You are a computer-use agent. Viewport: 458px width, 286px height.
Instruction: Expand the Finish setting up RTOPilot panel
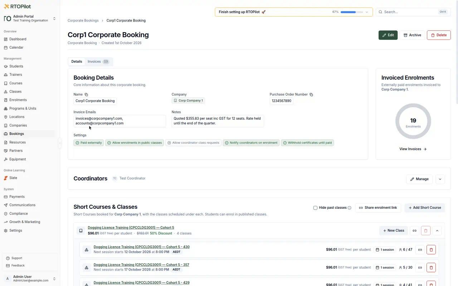(x=367, y=12)
